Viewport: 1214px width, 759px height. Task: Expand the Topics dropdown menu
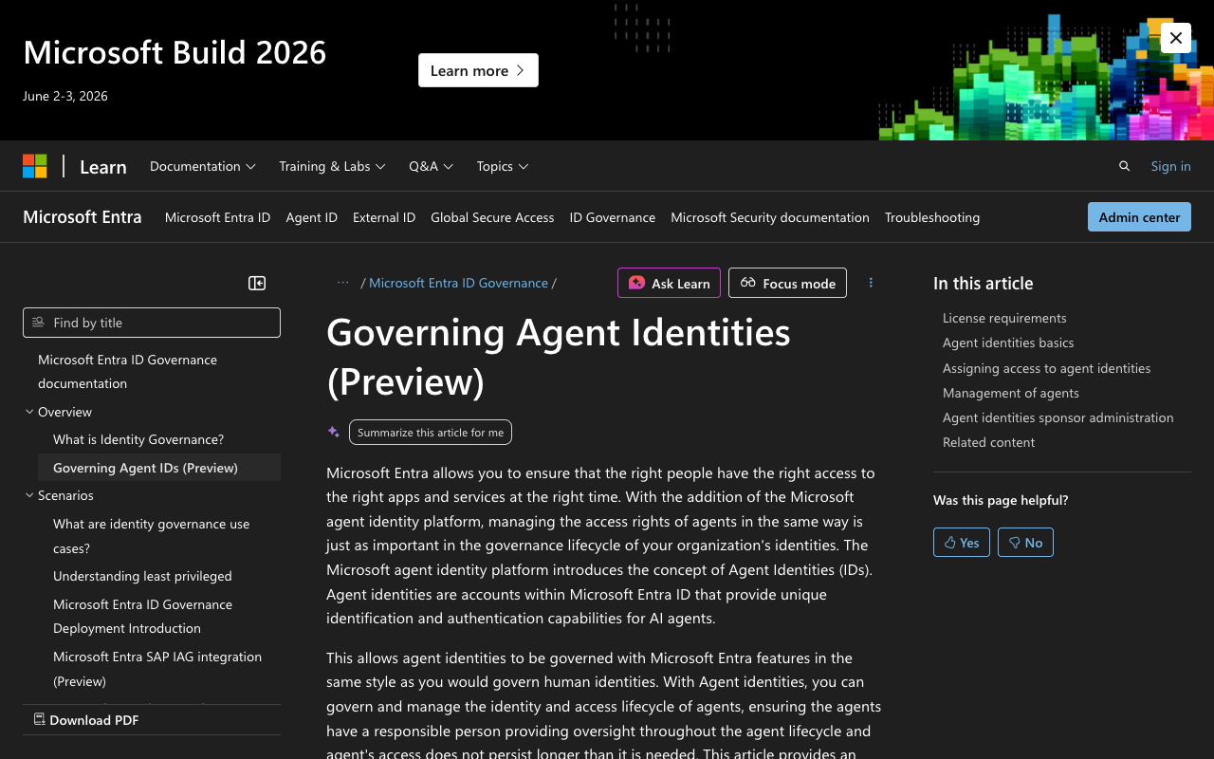click(503, 166)
